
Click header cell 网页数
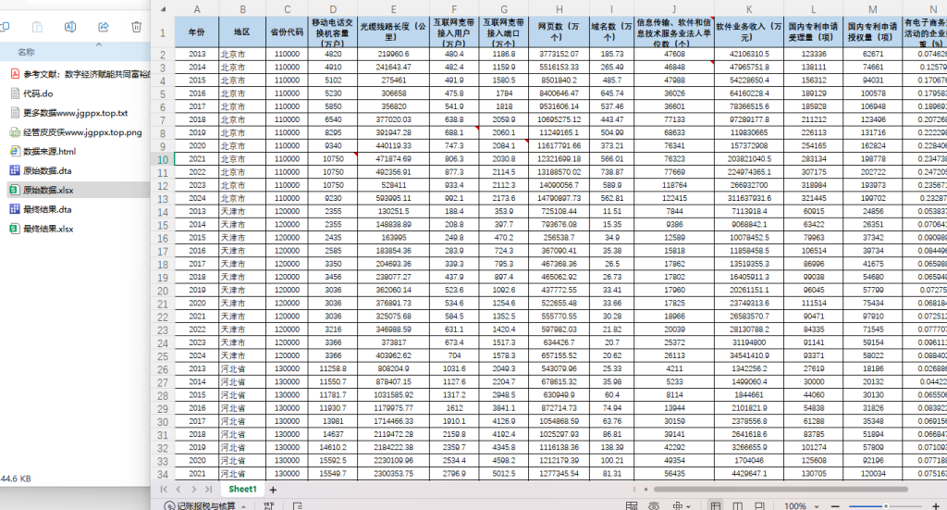click(560, 32)
